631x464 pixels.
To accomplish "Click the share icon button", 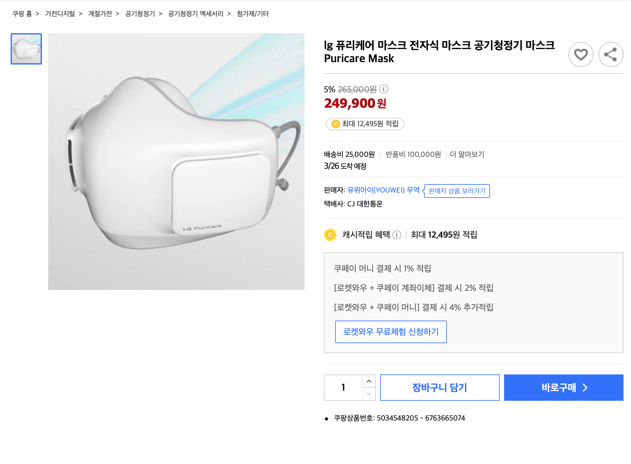I will point(610,54).
